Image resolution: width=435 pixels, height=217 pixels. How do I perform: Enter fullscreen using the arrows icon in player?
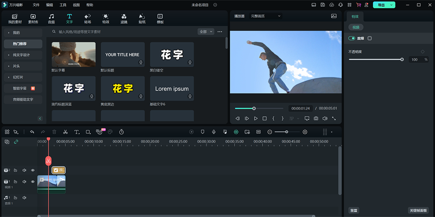334,118
